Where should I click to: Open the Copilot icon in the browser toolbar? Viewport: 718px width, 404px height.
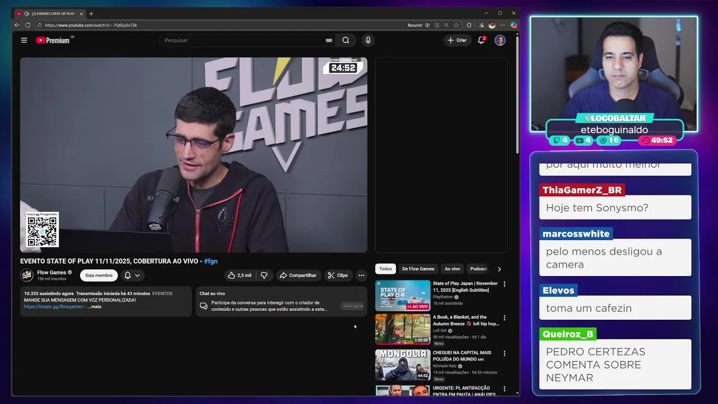click(513, 25)
